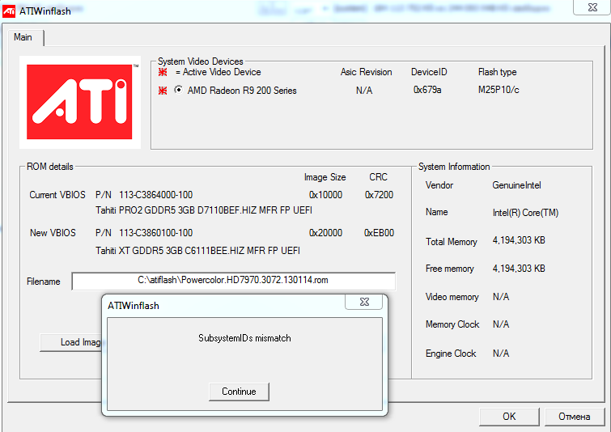611x432 pixels.
Task: Click DeviceID value 0x679a
Action: click(427, 90)
